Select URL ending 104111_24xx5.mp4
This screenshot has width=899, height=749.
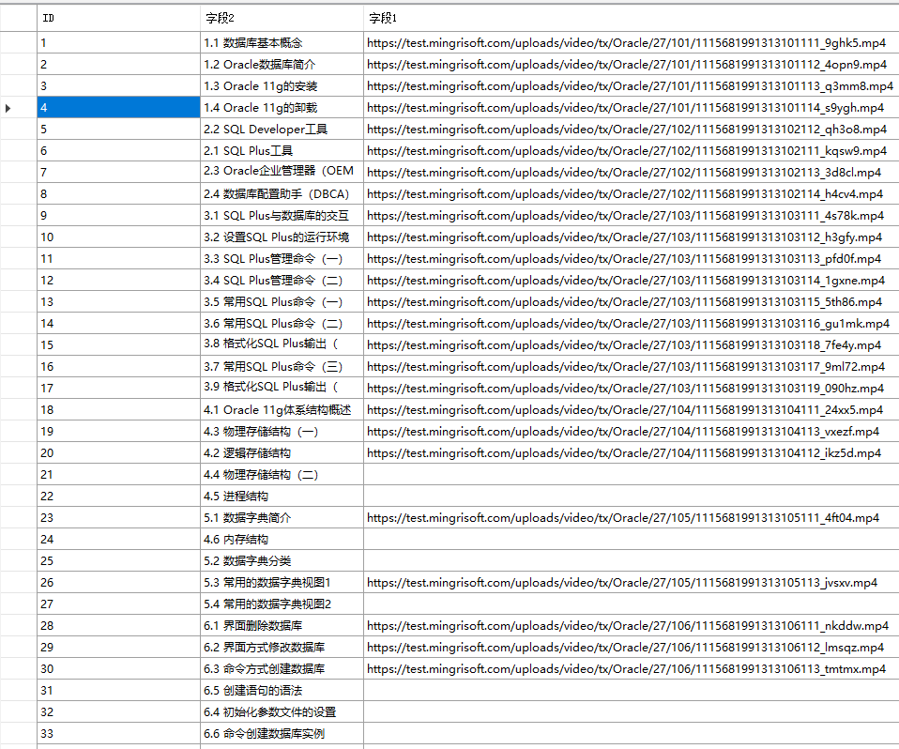click(632, 410)
